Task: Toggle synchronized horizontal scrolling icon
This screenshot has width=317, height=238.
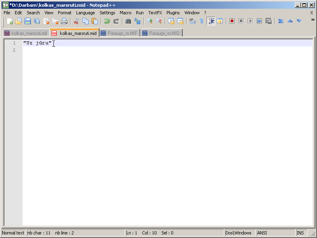Action: (180, 21)
